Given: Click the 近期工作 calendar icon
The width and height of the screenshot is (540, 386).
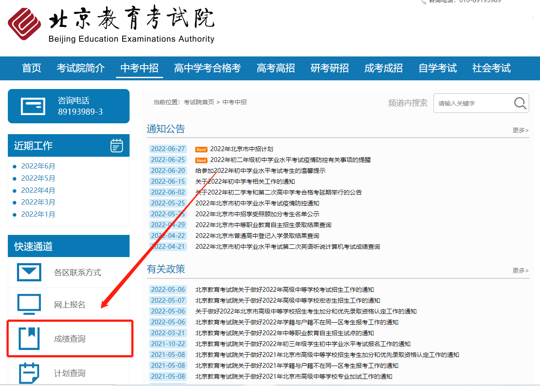Looking at the screenshot, I should pyautogui.click(x=117, y=146).
